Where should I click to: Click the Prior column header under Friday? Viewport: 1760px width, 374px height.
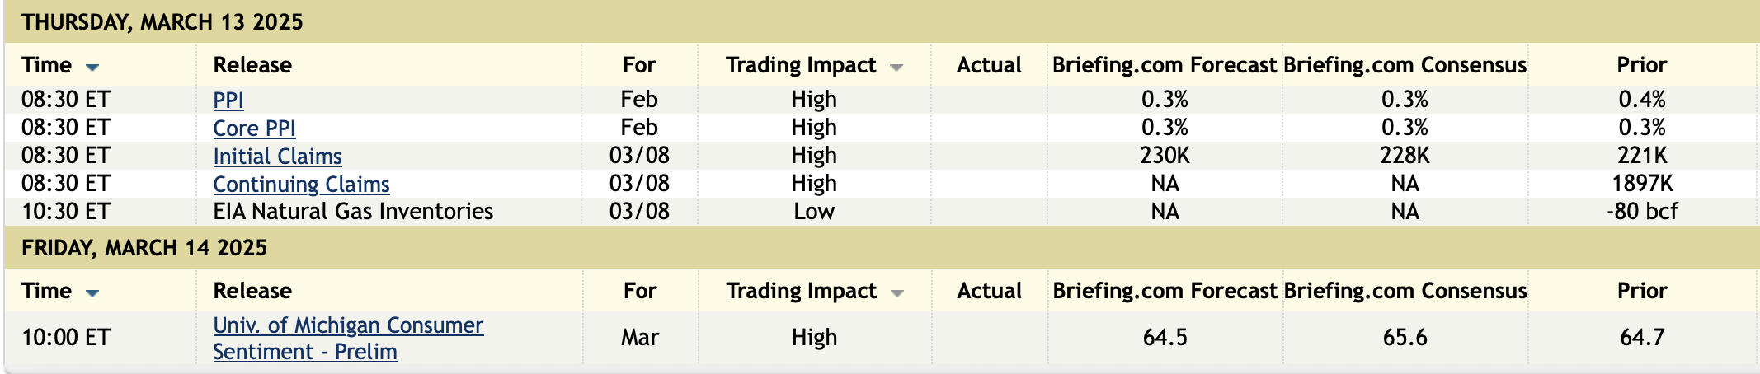pos(1641,291)
